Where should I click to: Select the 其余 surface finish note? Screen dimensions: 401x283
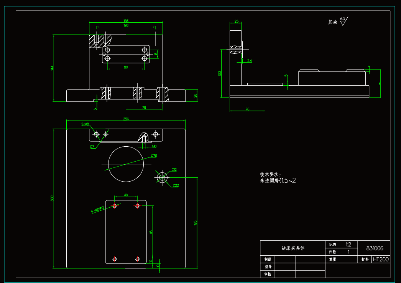coord(333,22)
